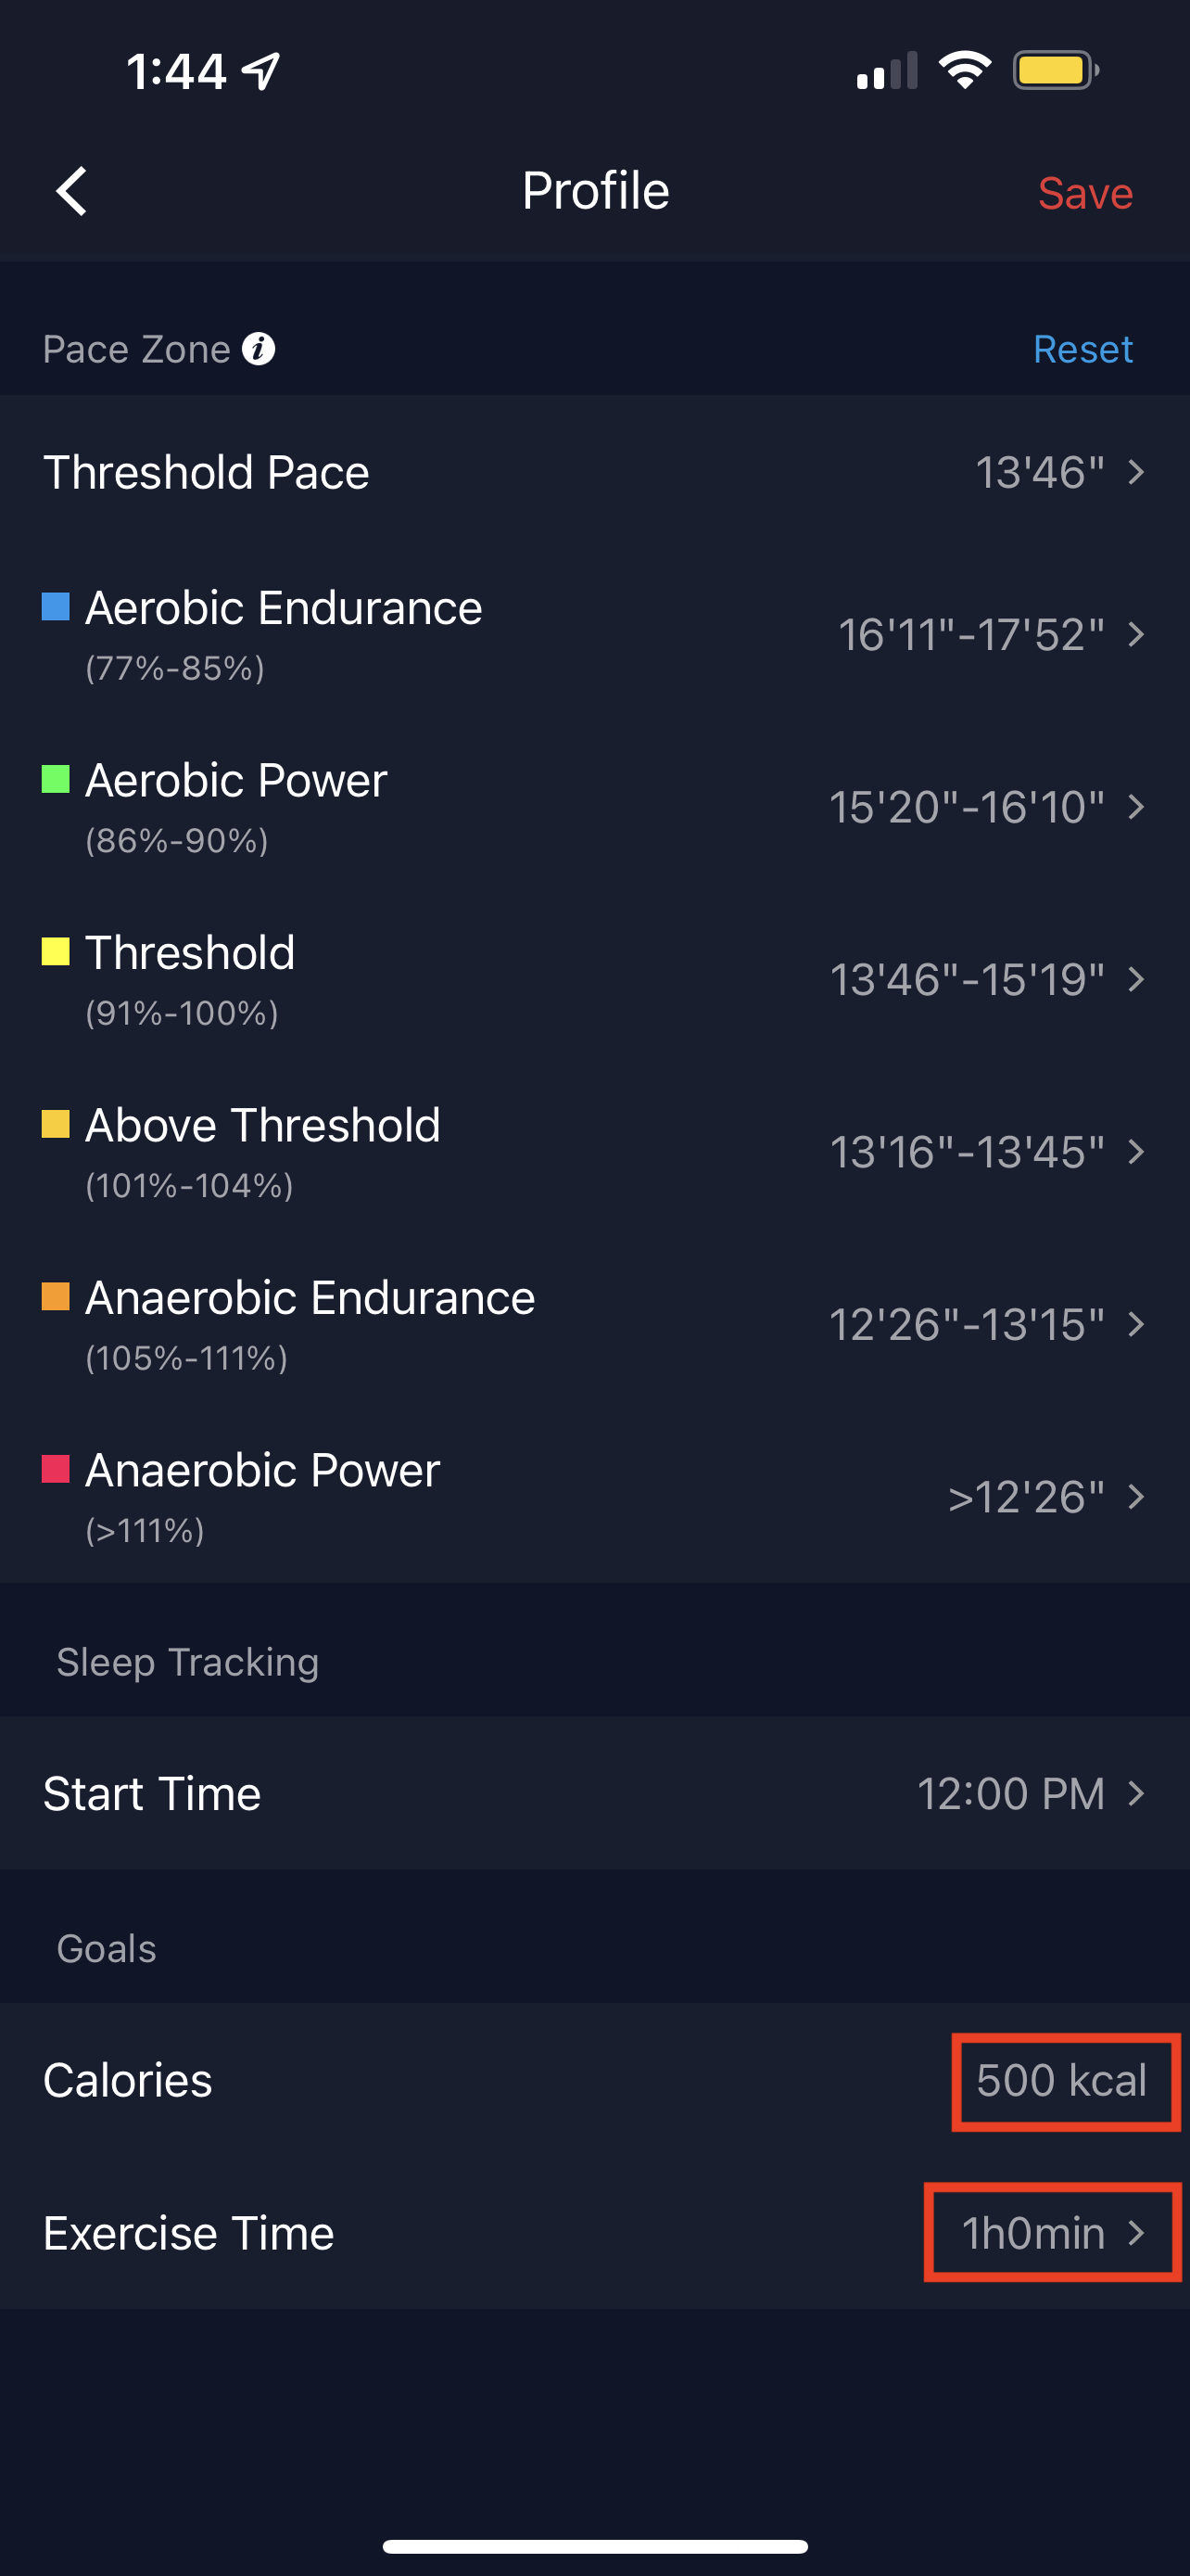This screenshot has width=1190, height=2576.
Task: Tap the cellular signal bars icon
Action: tap(886, 71)
